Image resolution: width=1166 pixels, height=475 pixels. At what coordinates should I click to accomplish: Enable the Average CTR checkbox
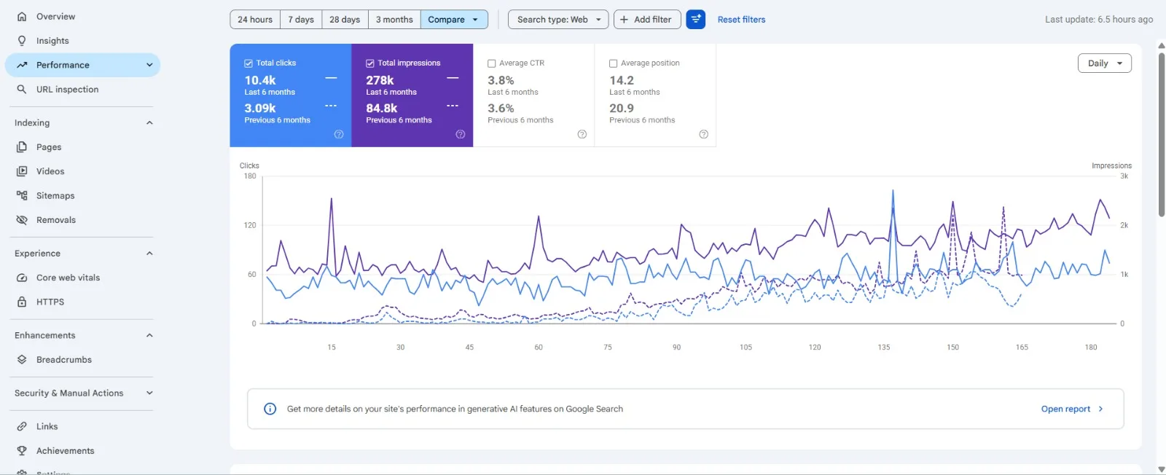pyautogui.click(x=492, y=63)
